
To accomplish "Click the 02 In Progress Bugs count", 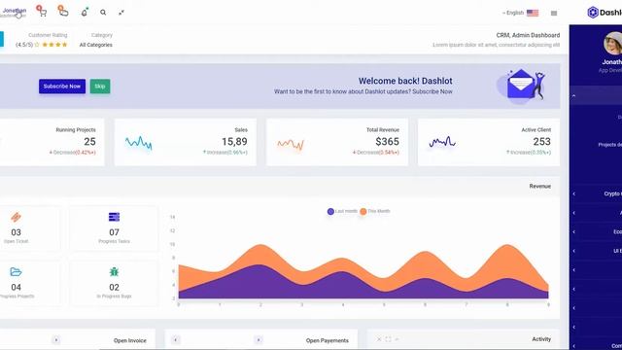I will (114, 287).
